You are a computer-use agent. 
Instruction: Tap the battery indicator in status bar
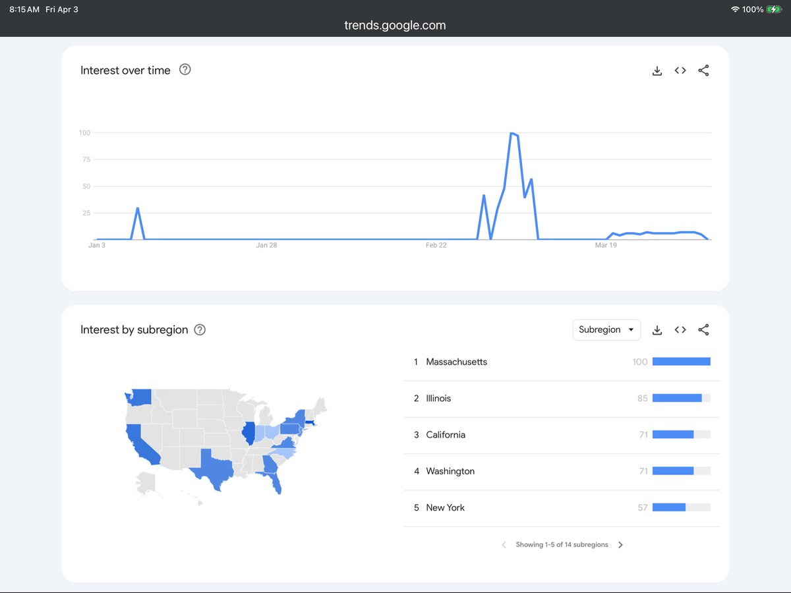coord(773,9)
